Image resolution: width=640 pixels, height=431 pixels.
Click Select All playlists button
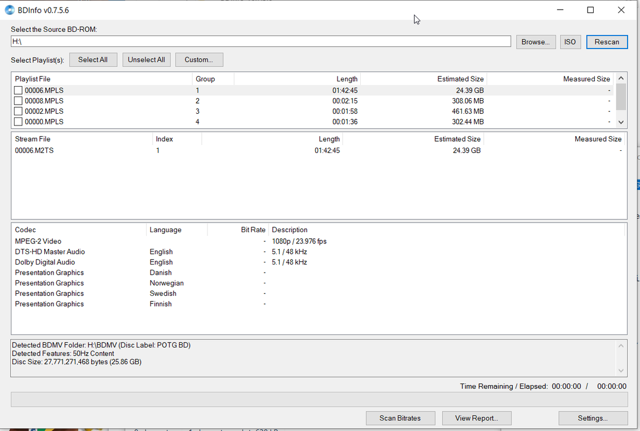coord(93,60)
